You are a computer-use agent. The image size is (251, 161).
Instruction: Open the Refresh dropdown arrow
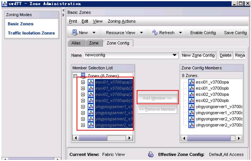(181, 33)
